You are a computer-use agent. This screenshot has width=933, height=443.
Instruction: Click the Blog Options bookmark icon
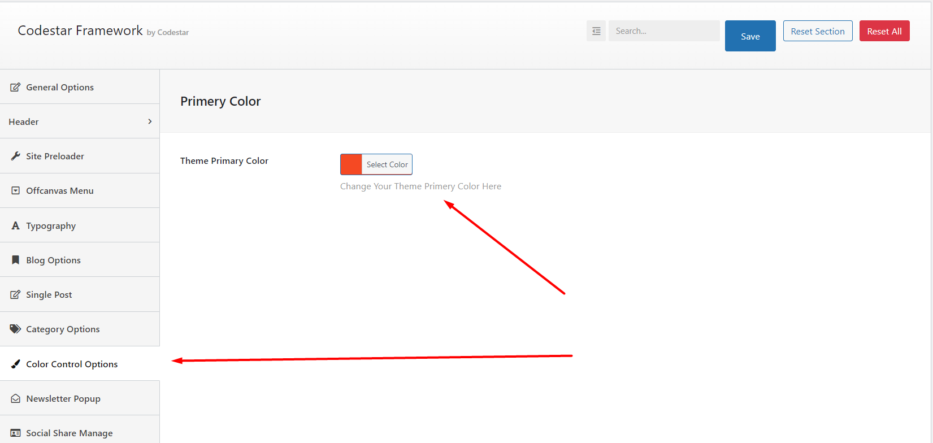(x=15, y=260)
